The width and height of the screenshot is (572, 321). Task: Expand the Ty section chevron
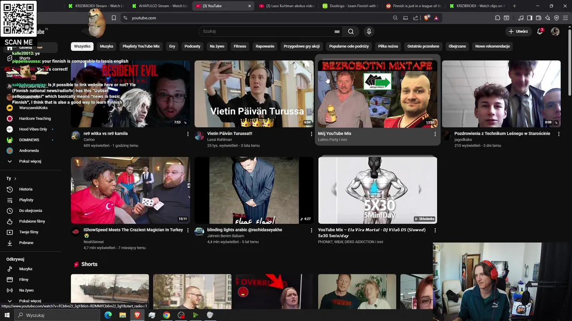point(15,178)
